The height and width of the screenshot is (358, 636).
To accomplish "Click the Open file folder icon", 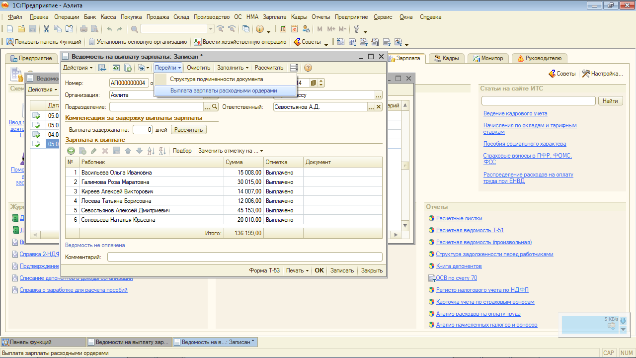I will pos(21,29).
